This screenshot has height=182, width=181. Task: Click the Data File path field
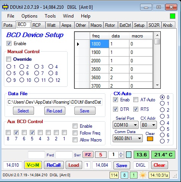(x=55, y=102)
